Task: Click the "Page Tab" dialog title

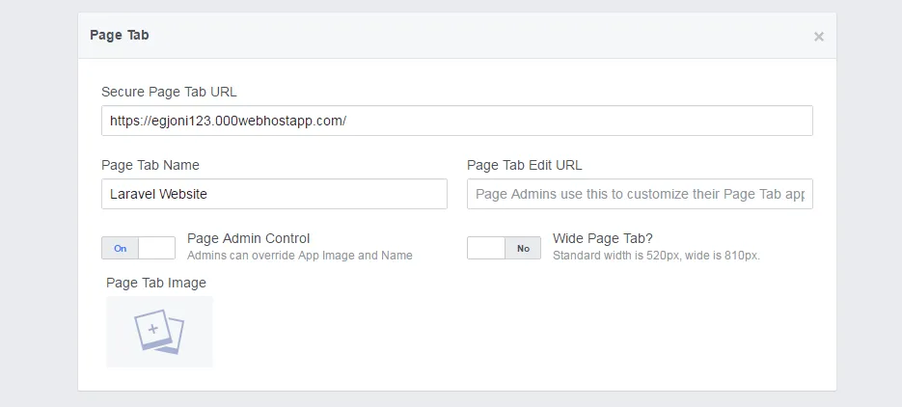Action: 120,35
